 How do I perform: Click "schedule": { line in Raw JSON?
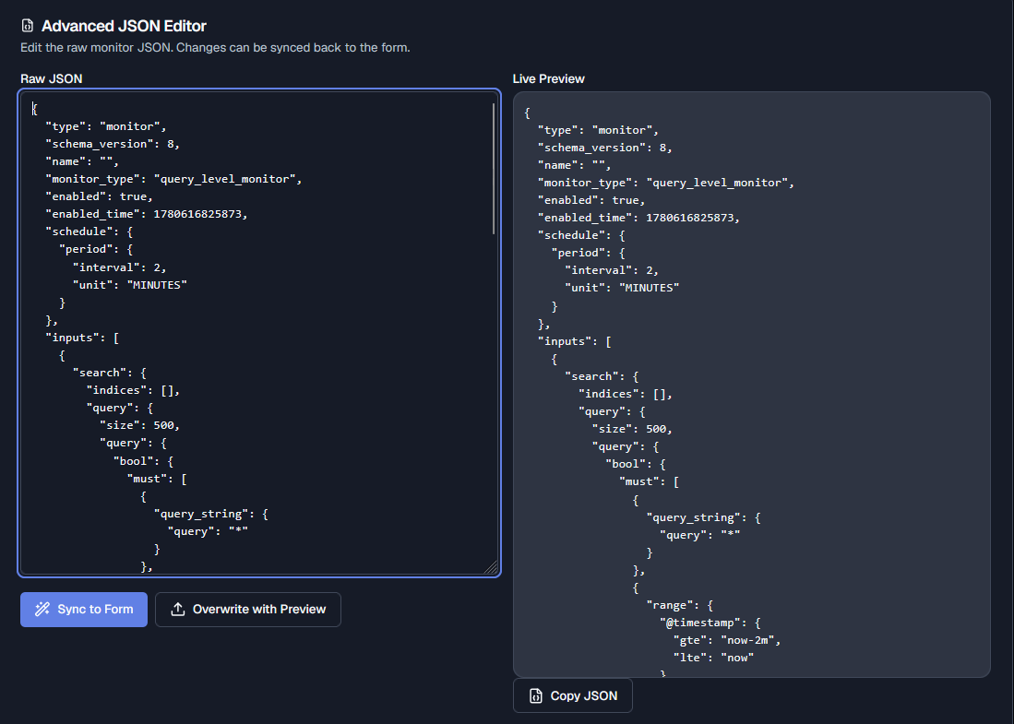click(x=89, y=231)
